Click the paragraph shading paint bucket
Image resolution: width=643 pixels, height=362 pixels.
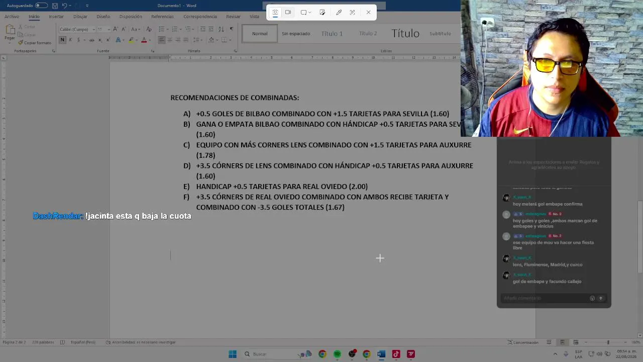click(211, 40)
